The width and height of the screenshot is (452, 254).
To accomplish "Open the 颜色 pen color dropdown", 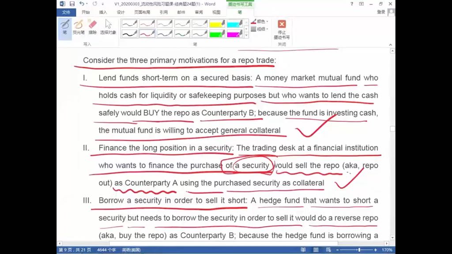I will click(260, 22).
